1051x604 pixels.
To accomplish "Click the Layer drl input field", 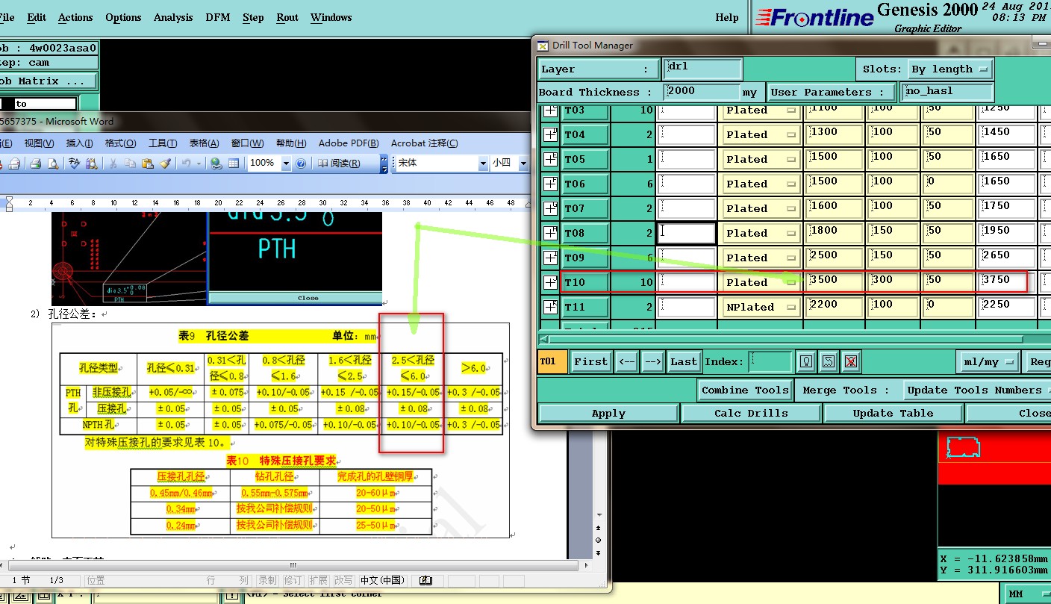I will 702,69.
